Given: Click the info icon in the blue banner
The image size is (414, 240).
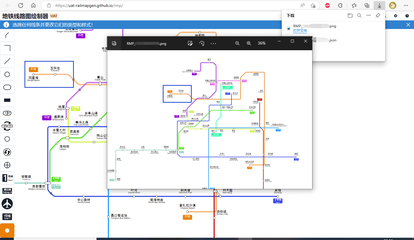Looking at the screenshot, I should (x=6, y=25).
